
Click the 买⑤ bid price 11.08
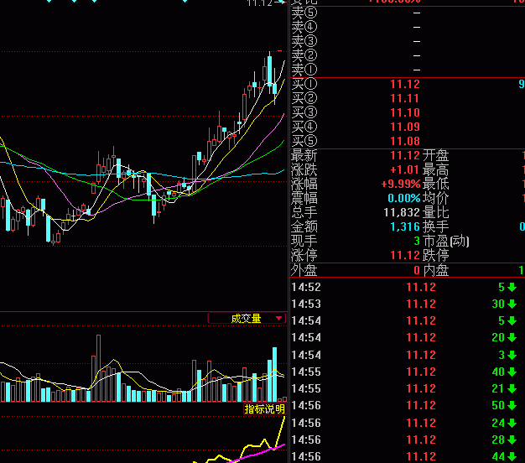point(405,141)
